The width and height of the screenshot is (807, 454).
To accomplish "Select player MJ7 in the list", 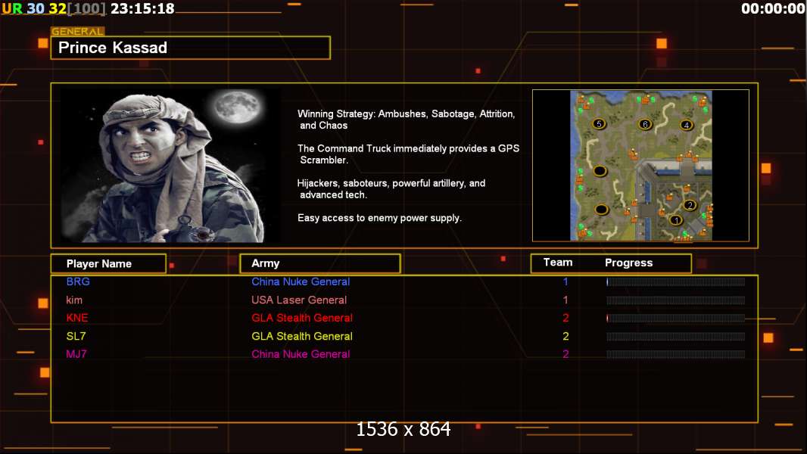I will click(76, 354).
